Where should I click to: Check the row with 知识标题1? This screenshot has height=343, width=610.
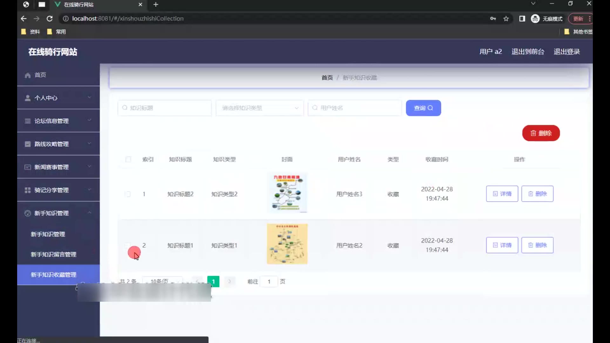(x=127, y=245)
